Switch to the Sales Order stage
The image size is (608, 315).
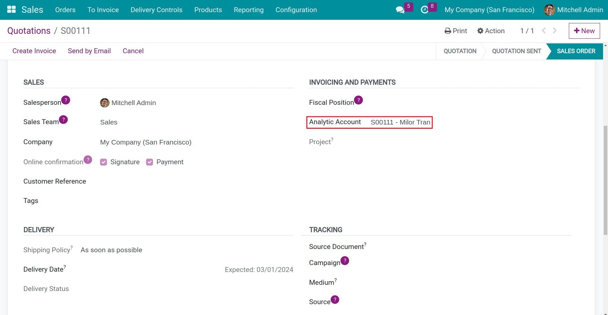click(x=576, y=51)
